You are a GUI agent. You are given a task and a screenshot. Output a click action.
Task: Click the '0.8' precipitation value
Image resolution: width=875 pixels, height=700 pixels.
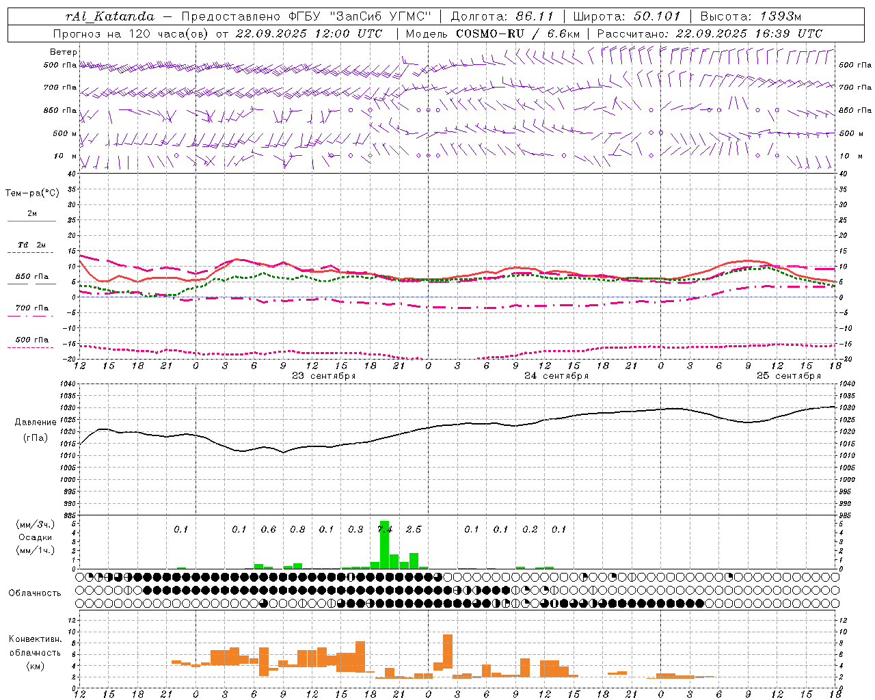(x=297, y=530)
